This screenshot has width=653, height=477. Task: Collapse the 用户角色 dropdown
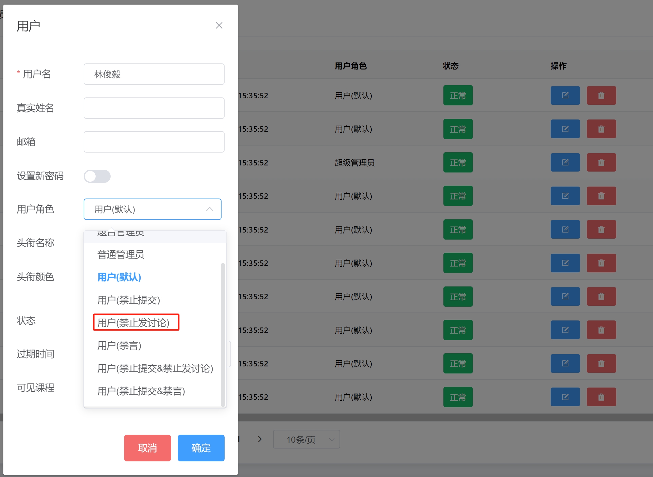point(210,209)
